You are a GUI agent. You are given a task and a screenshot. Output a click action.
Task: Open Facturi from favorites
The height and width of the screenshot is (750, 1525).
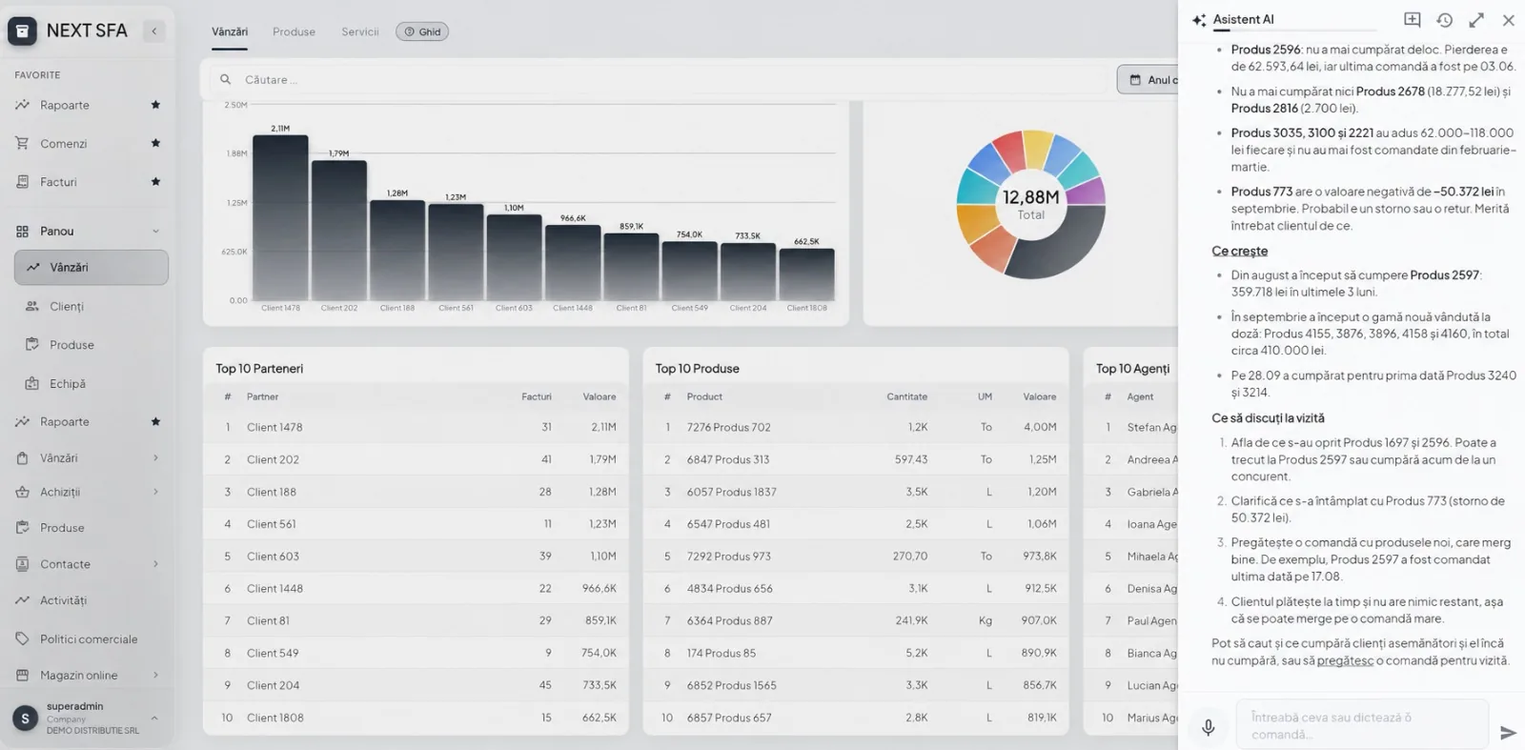point(58,181)
